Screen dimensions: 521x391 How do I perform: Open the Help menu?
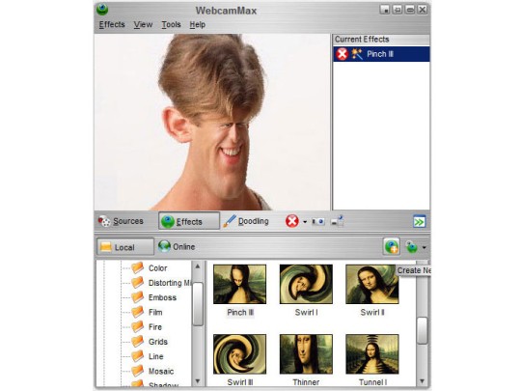coord(198,24)
